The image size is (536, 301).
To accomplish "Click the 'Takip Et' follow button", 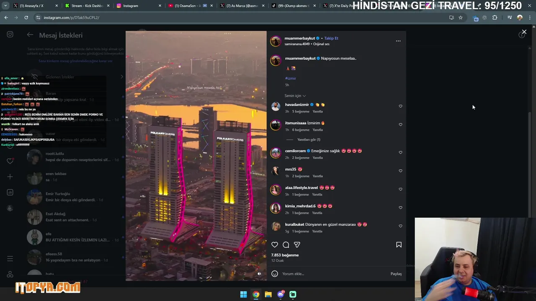I will point(331,38).
